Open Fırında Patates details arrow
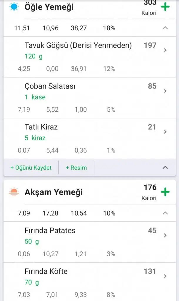The image size is (179, 301). (165, 235)
